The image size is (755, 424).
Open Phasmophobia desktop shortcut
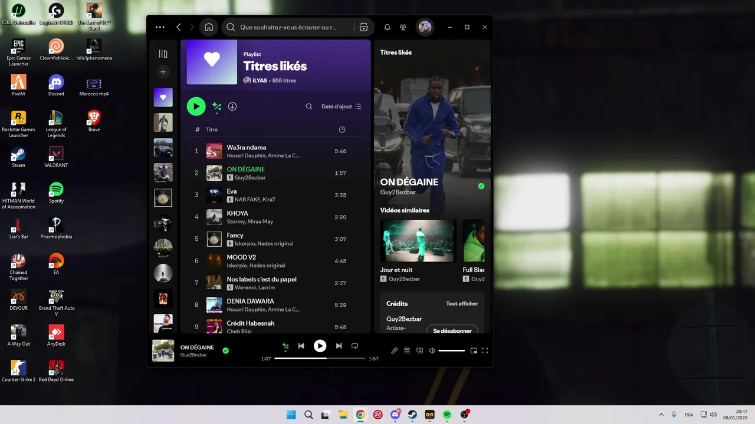(56, 228)
